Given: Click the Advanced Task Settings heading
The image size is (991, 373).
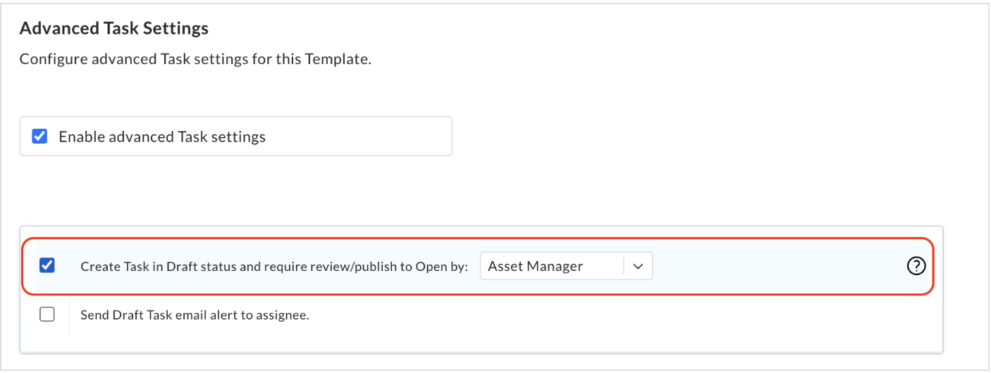Looking at the screenshot, I should pos(114,28).
